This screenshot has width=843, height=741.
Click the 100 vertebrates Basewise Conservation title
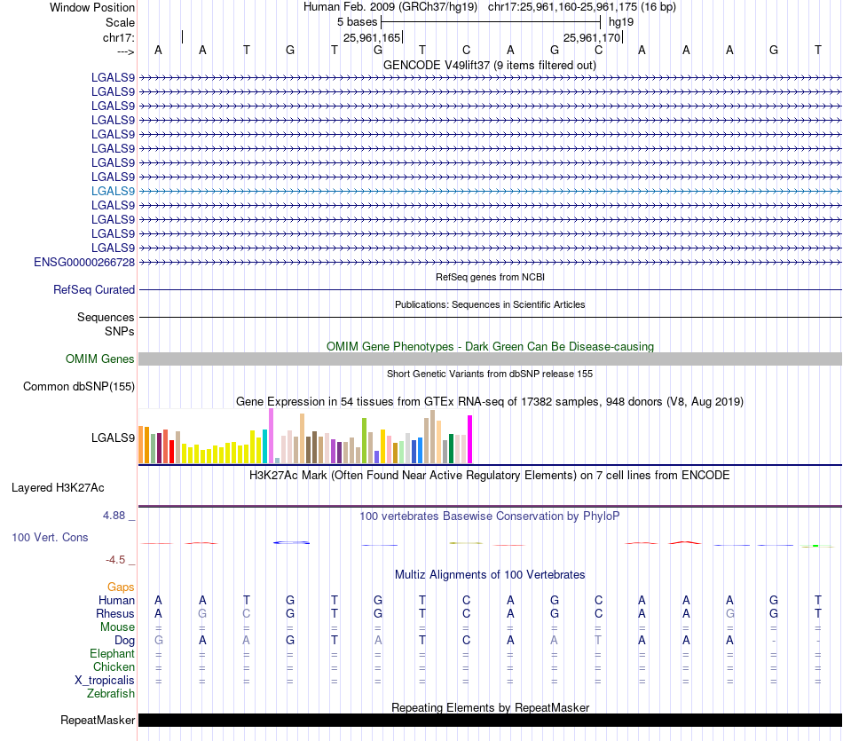[x=490, y=516]
